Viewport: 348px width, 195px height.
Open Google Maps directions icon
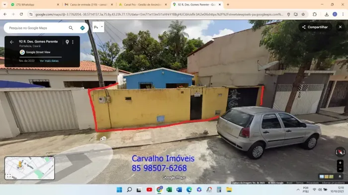tap(83, 28)
